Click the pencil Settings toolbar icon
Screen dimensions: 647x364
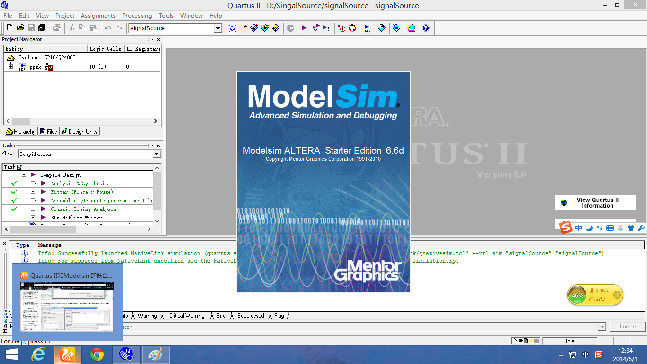coord(243,28)
